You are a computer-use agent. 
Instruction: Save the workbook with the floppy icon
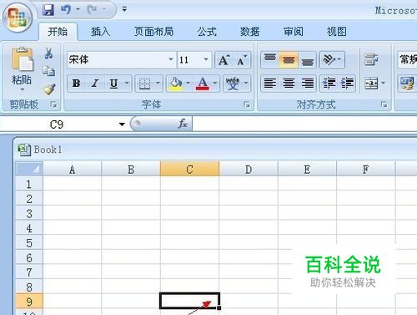[48, 10]
